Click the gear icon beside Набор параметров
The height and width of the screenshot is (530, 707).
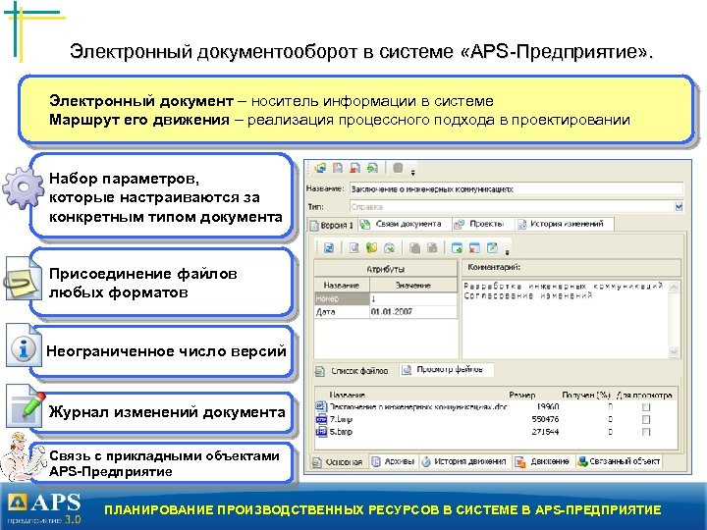[x=24, y=187]
